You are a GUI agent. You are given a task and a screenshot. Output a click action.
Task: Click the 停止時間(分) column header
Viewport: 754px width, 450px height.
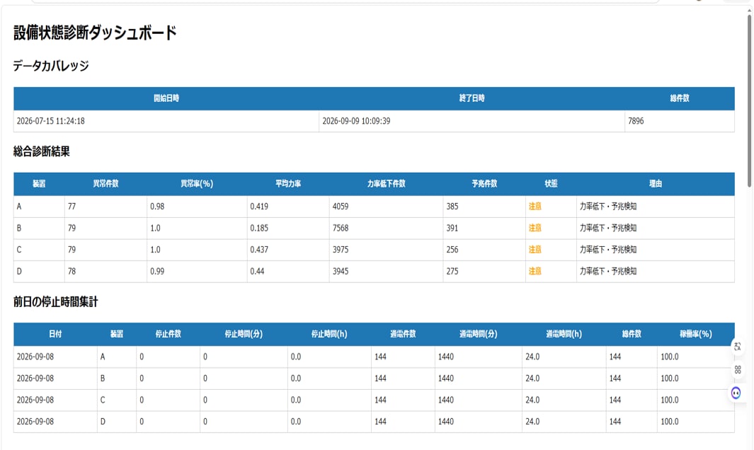(x=244, y=334)
